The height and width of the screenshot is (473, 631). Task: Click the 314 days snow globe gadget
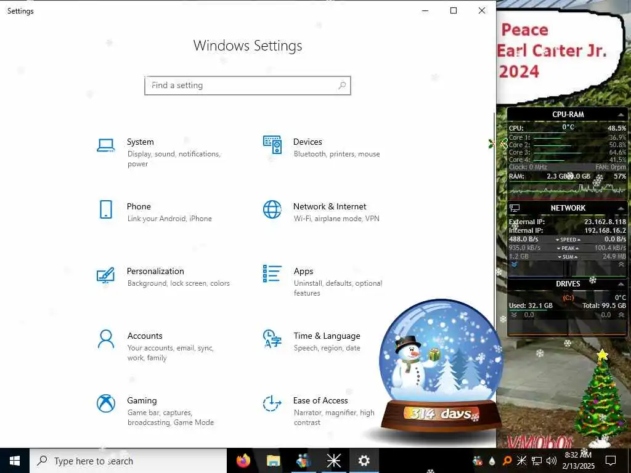pos(440,367)
